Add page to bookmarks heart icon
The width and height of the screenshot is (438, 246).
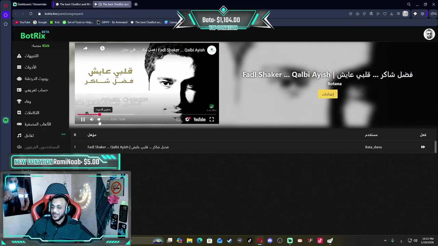385,14
